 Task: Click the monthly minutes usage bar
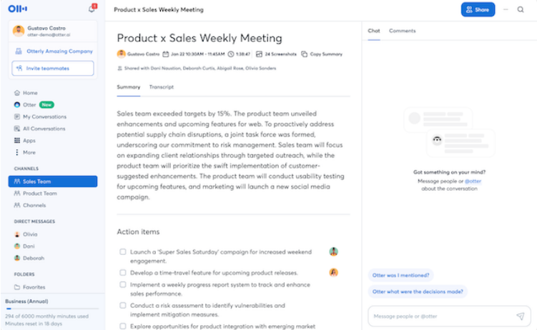[x=51, y=309]
